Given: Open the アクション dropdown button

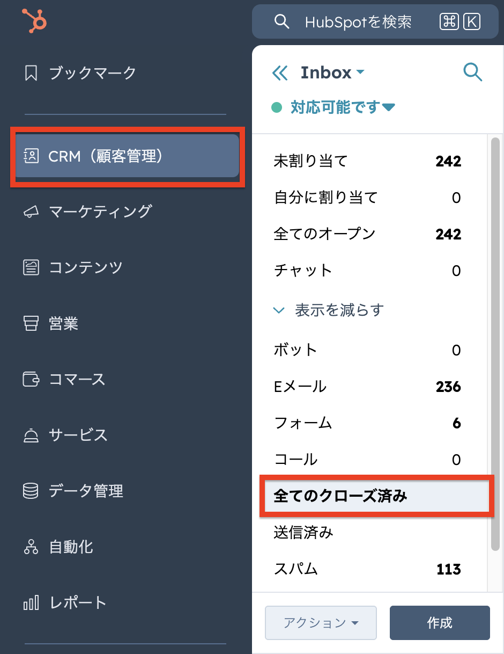Looking at the screenshot, I should (321, 623).
